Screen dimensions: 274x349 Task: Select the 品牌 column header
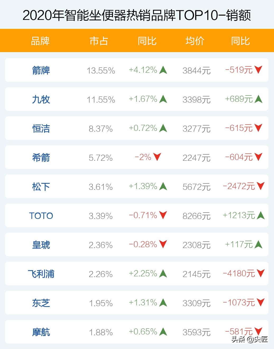click(x=40, y=41)
